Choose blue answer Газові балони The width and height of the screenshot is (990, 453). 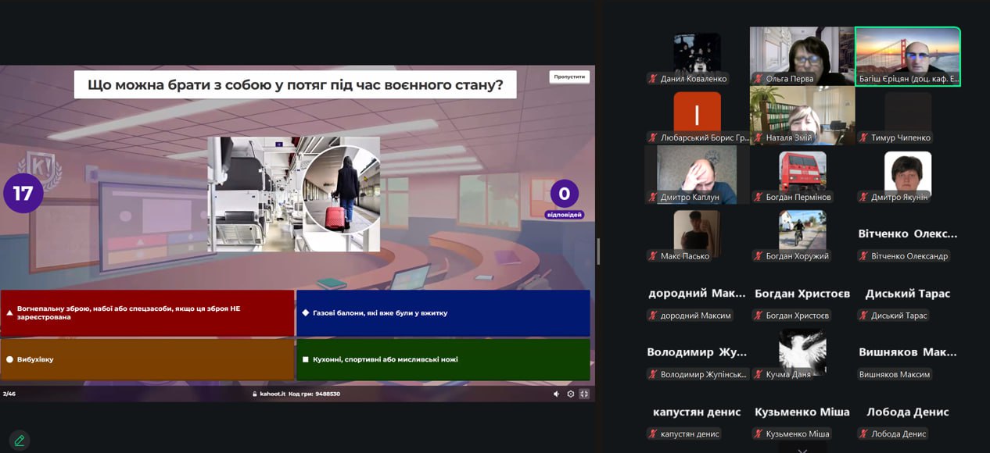(x=443, y=312)
